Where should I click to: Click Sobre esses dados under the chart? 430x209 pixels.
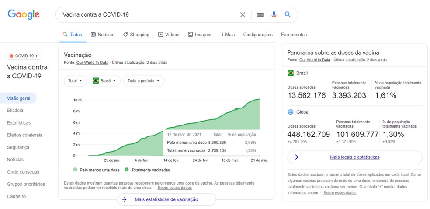click(x=175, y=188)
